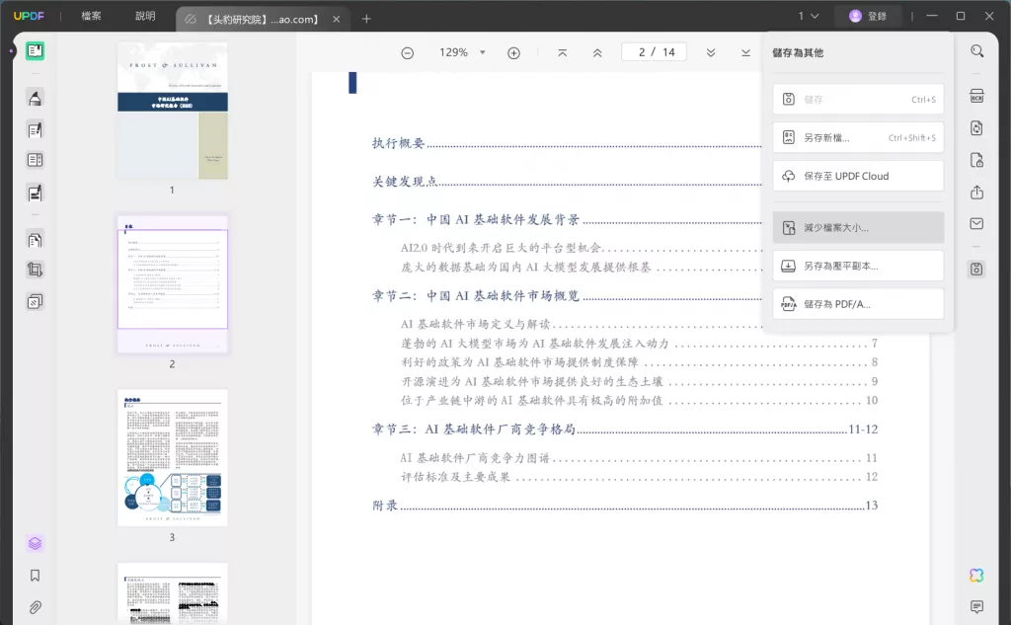Click the 129% zoom level value
The width and height of the screenshot is (1011, 625).
coord(453,52)
